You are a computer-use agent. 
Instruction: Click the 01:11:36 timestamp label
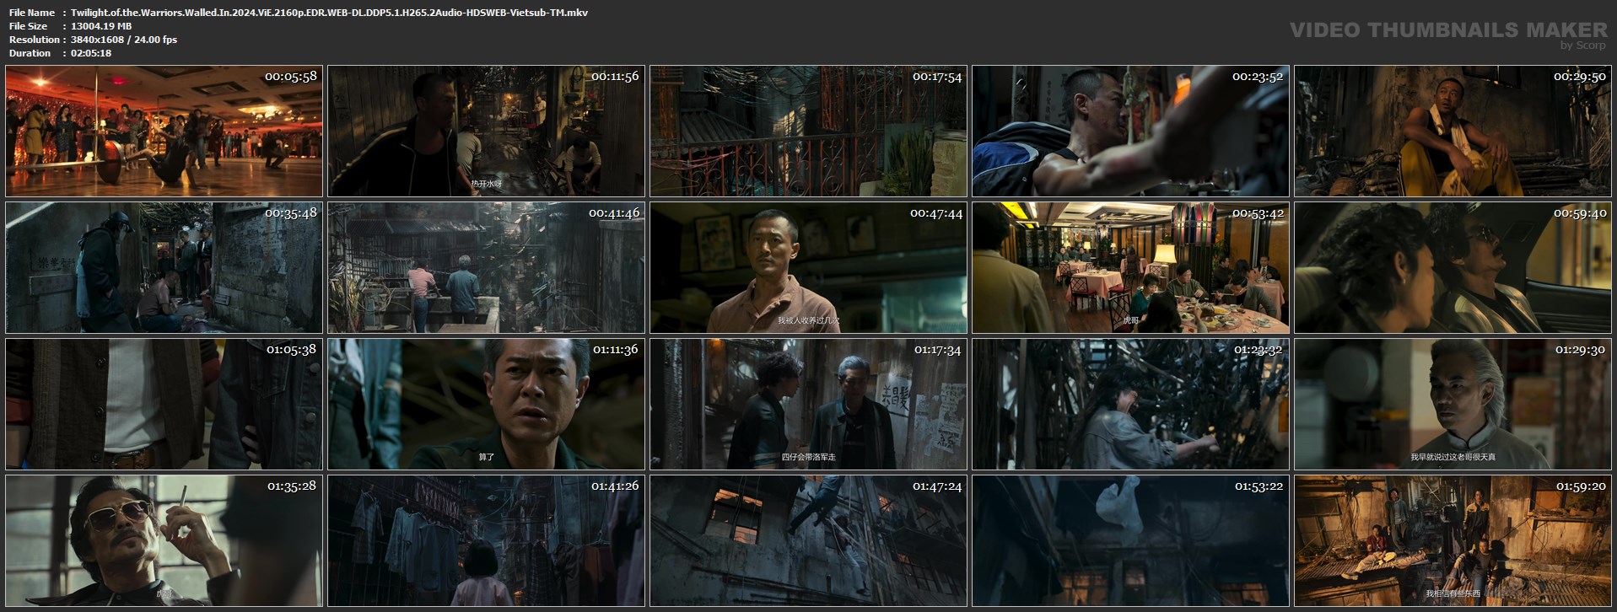616,350
